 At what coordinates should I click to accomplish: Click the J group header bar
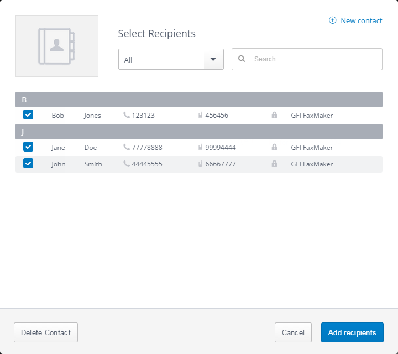[199, 132]
